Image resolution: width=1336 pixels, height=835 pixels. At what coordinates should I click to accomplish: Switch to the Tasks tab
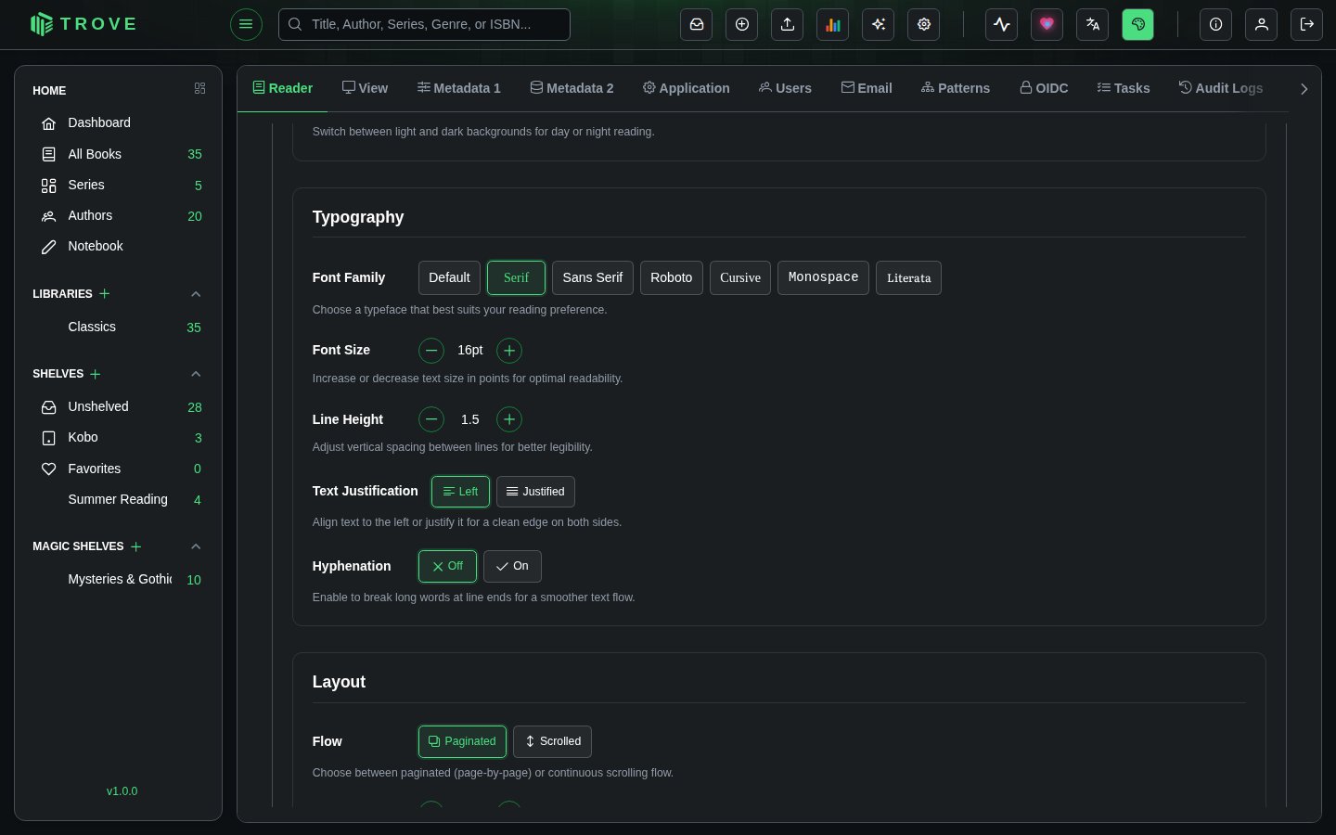pos(1124,88)
